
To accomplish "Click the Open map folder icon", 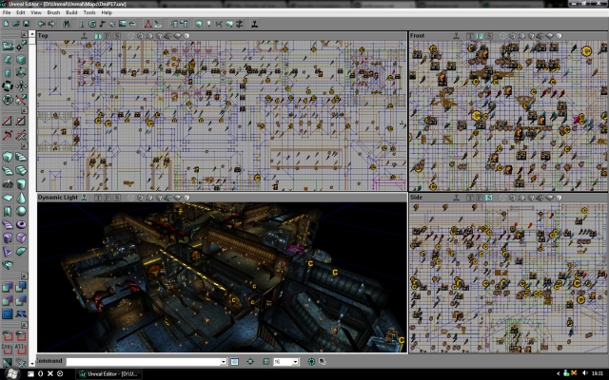I will pos(16,24).
